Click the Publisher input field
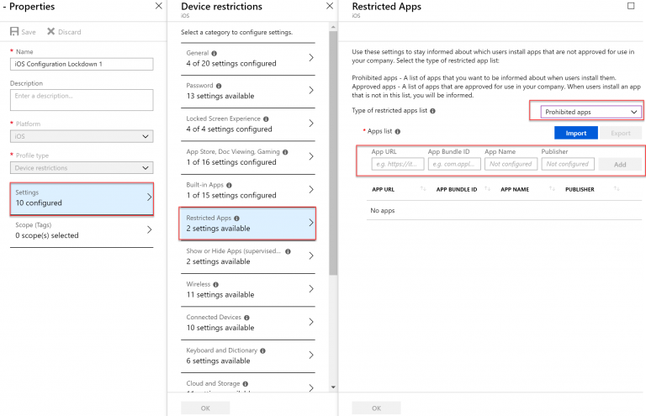Viewport: 646px width, 416px height. point(568,164)
